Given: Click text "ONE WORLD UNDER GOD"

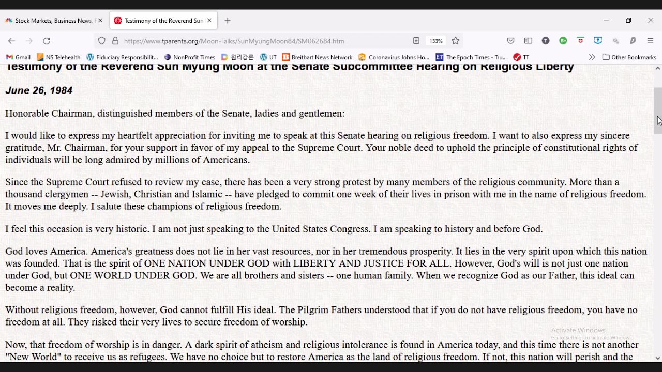Looking at the screenshot, I should 132,275.
